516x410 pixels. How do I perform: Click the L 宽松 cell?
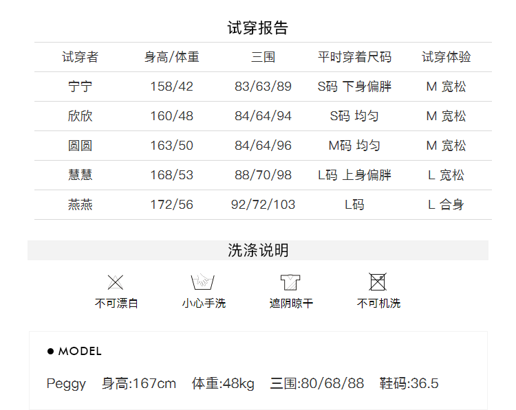pos(447,175)
